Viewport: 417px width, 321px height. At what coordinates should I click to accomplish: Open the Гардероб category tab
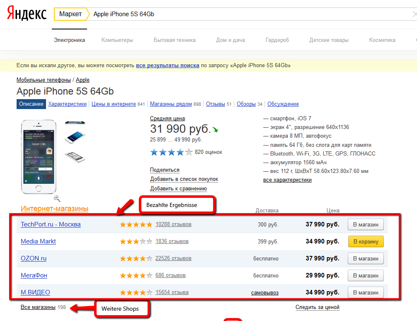277,40
